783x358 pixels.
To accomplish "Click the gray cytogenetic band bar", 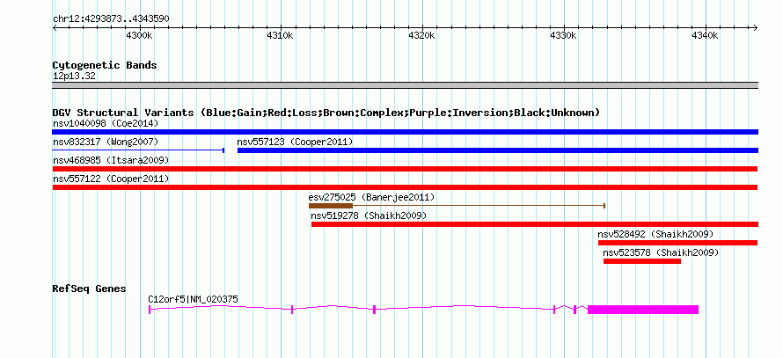I will [x=405, y=85].
